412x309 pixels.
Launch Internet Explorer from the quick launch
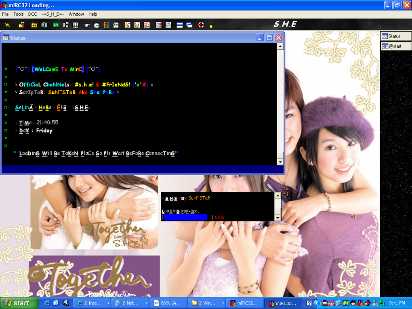pos(47,303)
